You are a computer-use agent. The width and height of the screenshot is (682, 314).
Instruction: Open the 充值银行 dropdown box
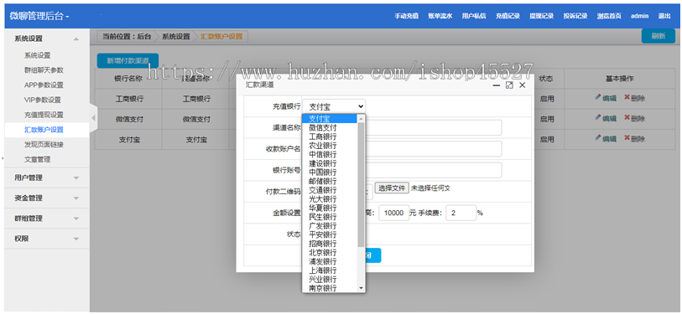(334, 106)
